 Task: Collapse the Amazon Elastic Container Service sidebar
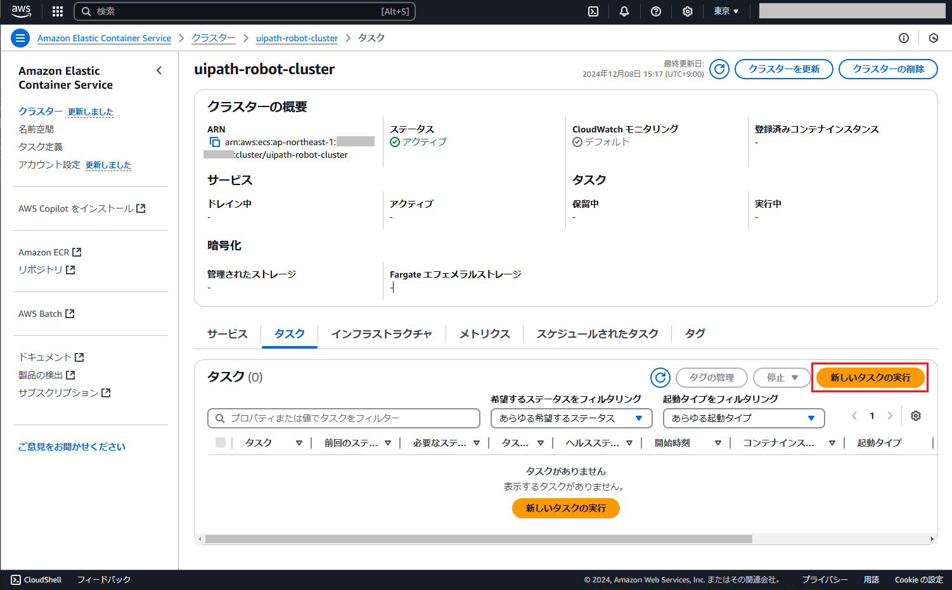(159, 70)
